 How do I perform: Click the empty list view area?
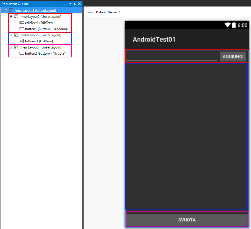187,136
